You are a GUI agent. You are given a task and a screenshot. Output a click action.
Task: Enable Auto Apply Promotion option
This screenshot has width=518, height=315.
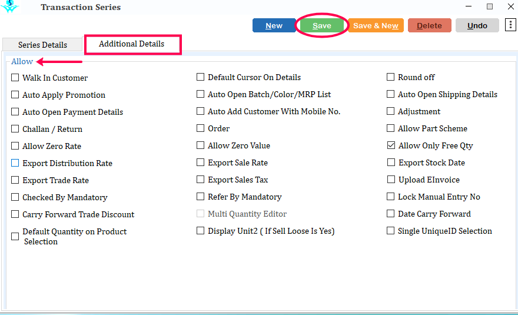point(15,95)
